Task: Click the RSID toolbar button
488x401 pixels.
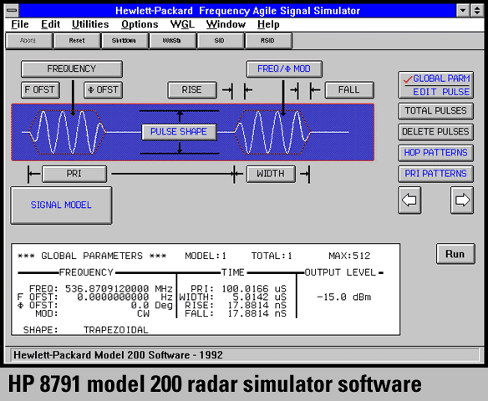Action: coord(268,41)
